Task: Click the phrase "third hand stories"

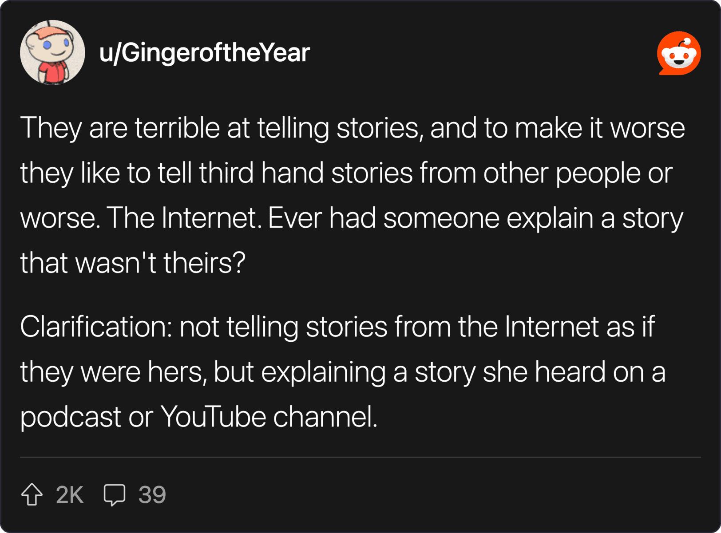Action: 305,173
